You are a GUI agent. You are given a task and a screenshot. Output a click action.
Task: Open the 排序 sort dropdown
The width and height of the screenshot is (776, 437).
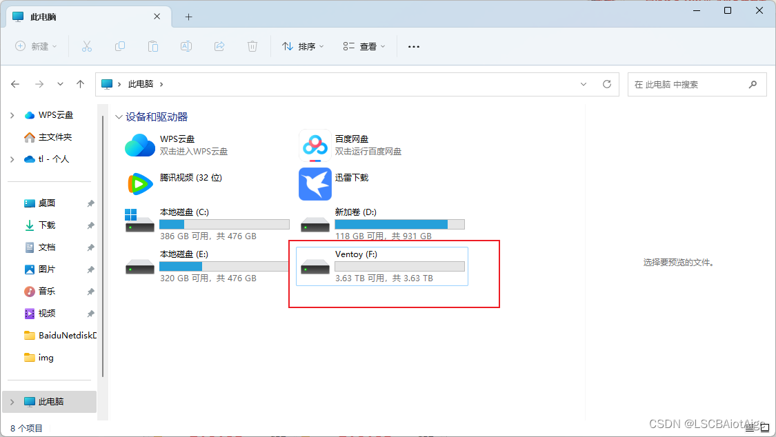pyautogui.click(x=303, y=46)
